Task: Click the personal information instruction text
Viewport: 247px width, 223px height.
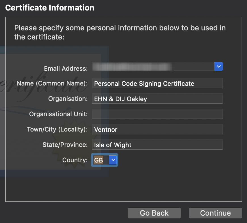Action: click(x=119, y=32)
